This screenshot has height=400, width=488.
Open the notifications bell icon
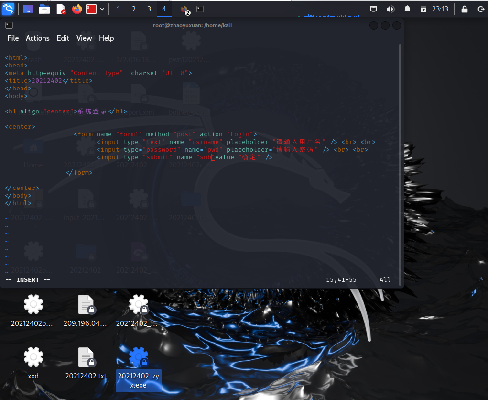(x=407, y=9)
